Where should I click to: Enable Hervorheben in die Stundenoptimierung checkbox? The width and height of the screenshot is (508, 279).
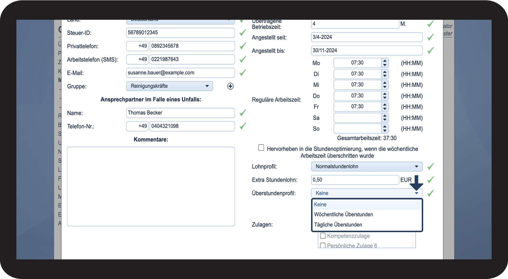[x=261, y=148]
